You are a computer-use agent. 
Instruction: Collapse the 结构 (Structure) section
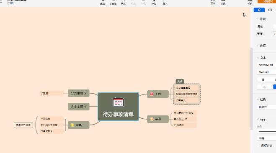pos(258,99)
